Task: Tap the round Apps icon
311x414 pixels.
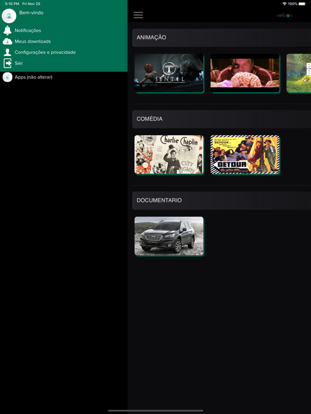Action: click(x=8, y=77)
